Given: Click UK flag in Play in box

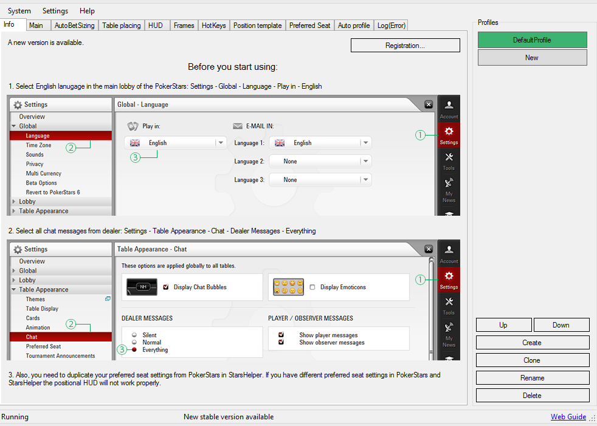Looking at the screenshot, I should click(135, 143).
